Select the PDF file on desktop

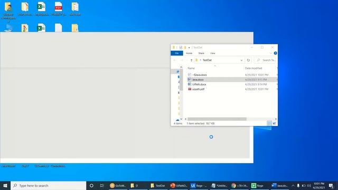[x=58, y=9]
